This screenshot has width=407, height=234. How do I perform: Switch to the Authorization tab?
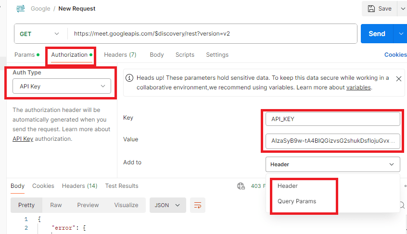click(71, 55)
